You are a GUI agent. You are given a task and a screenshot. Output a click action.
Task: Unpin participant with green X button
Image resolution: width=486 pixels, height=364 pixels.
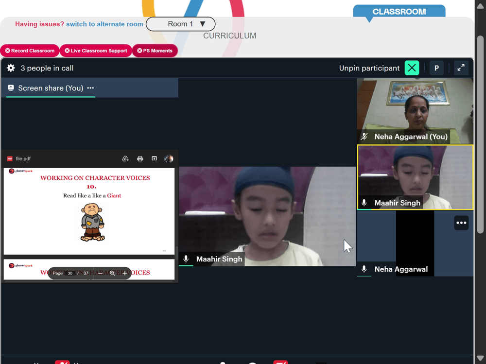412,68
